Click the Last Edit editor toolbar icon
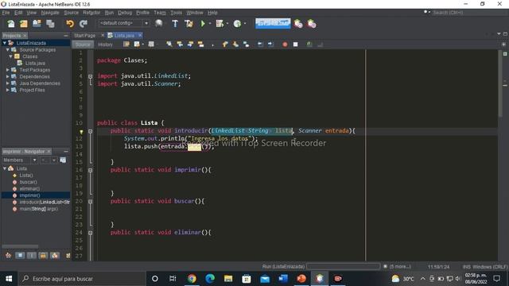This screenshot has height=286, width=509. [x=126, y=44]
